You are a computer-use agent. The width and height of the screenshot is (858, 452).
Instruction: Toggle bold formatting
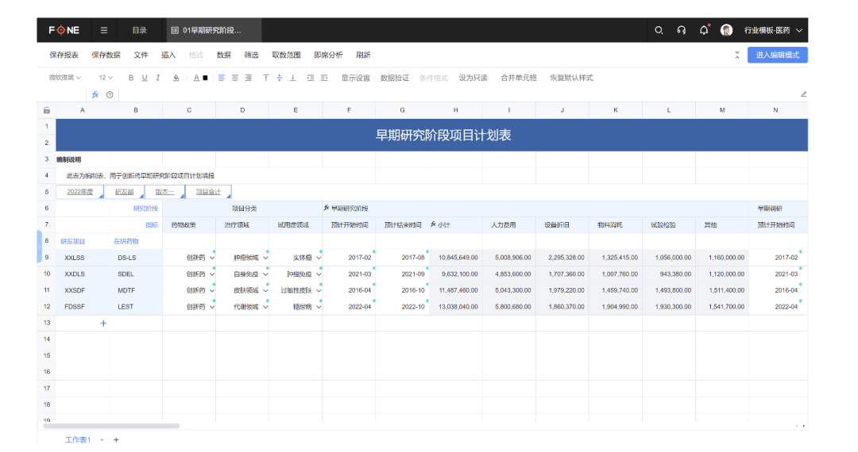tap(131, 78)
